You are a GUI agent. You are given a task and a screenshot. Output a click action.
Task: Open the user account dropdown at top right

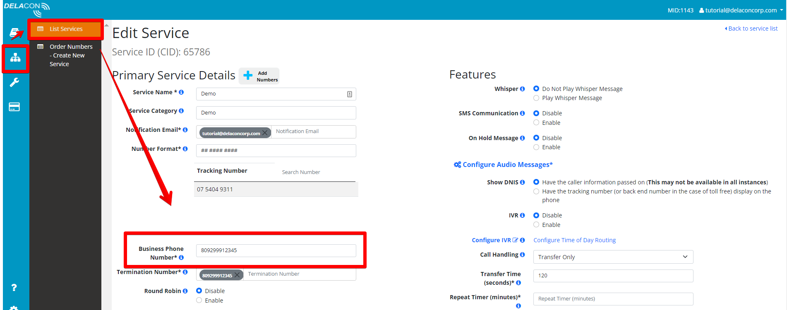coord(741,10)
